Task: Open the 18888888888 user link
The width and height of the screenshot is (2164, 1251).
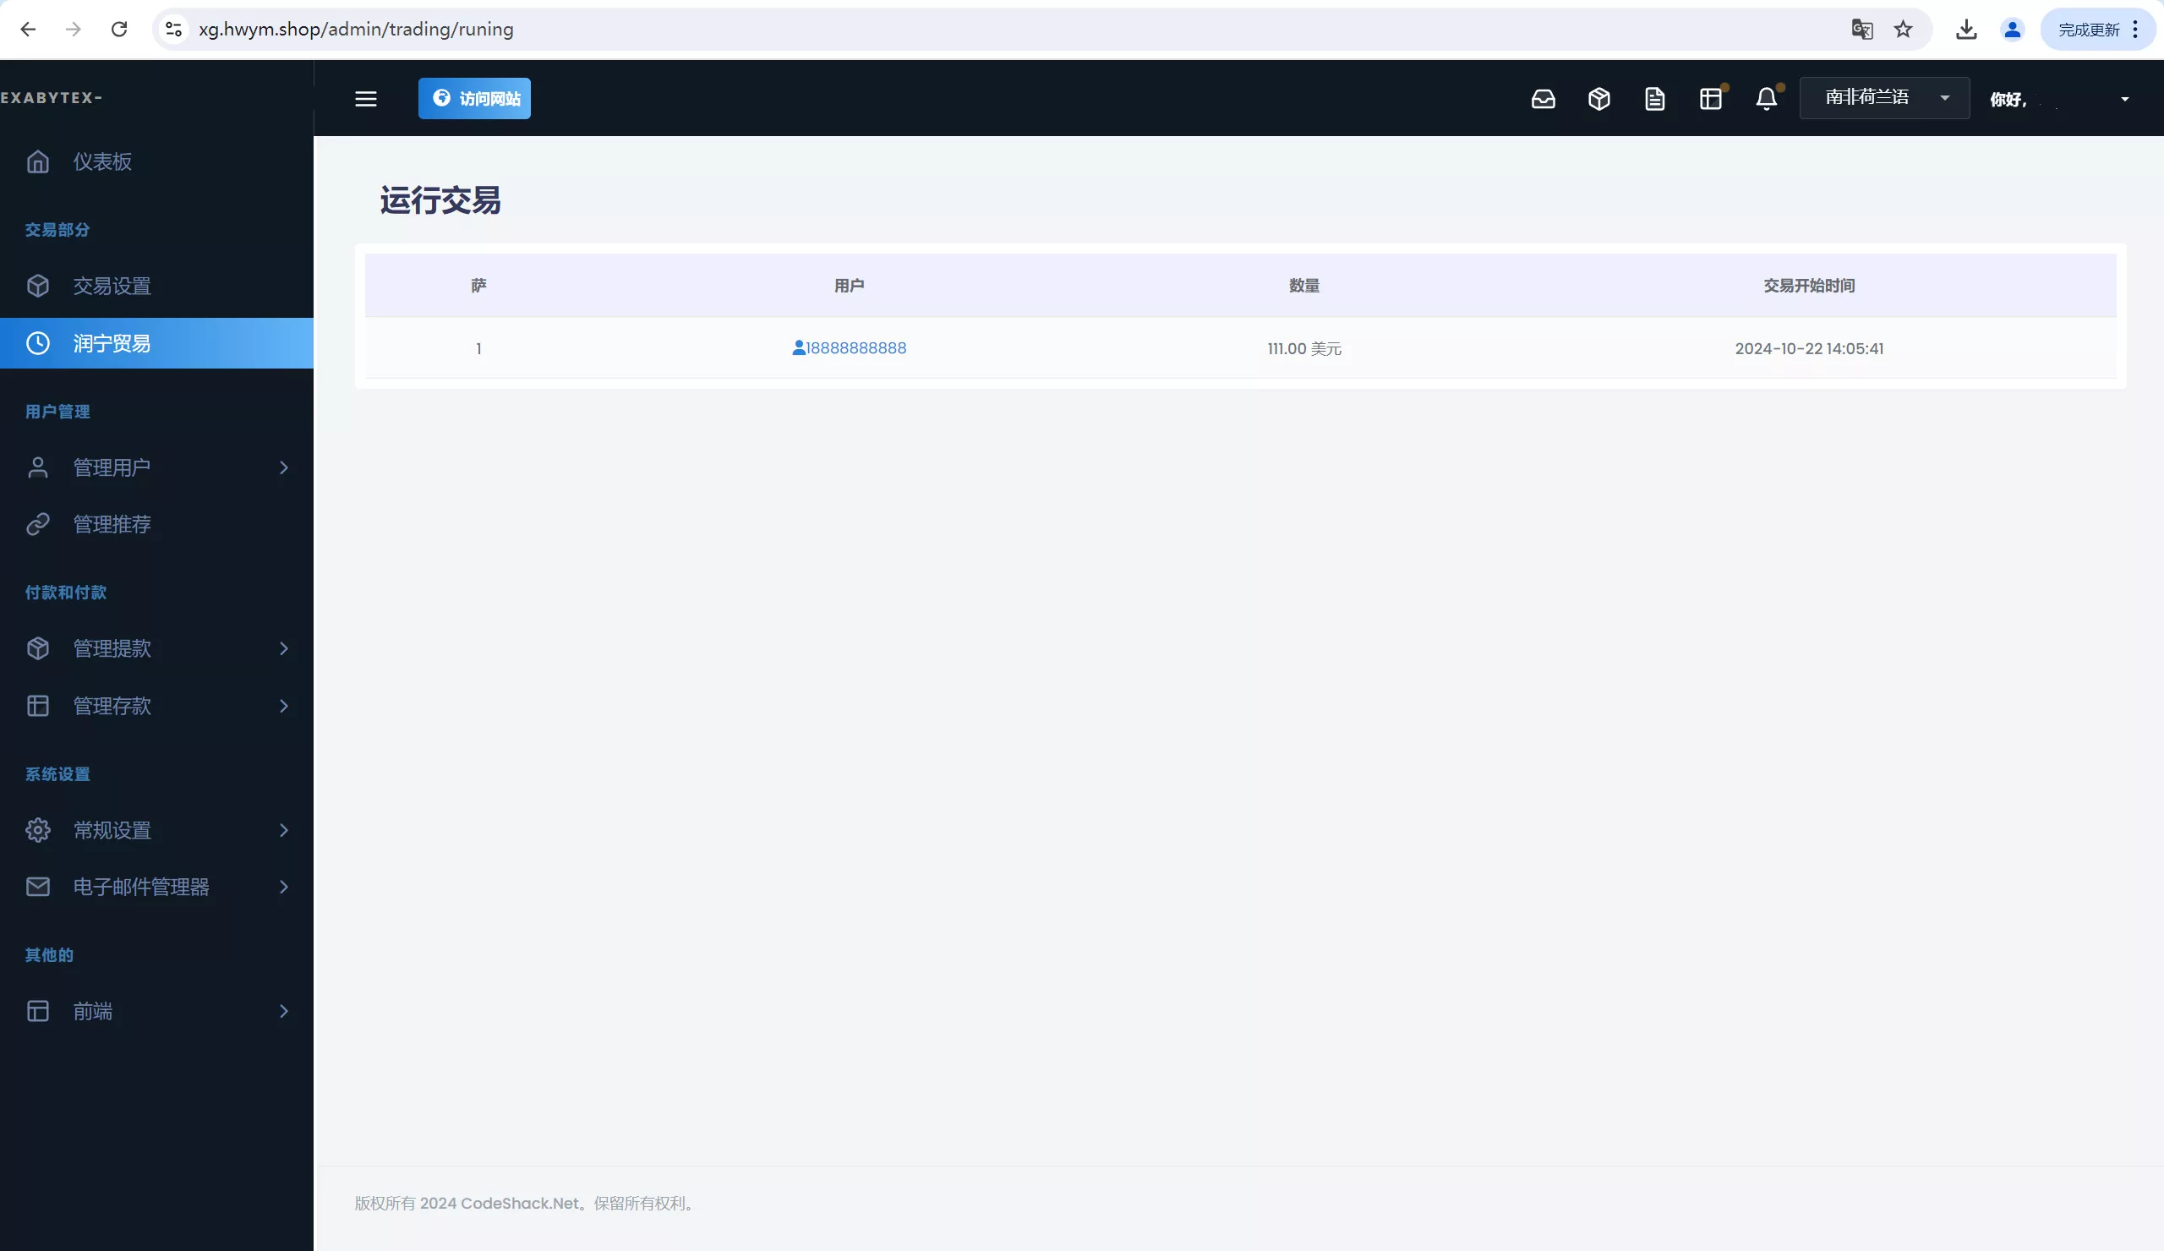Action: pyautogui.click(x=856, y=348)
